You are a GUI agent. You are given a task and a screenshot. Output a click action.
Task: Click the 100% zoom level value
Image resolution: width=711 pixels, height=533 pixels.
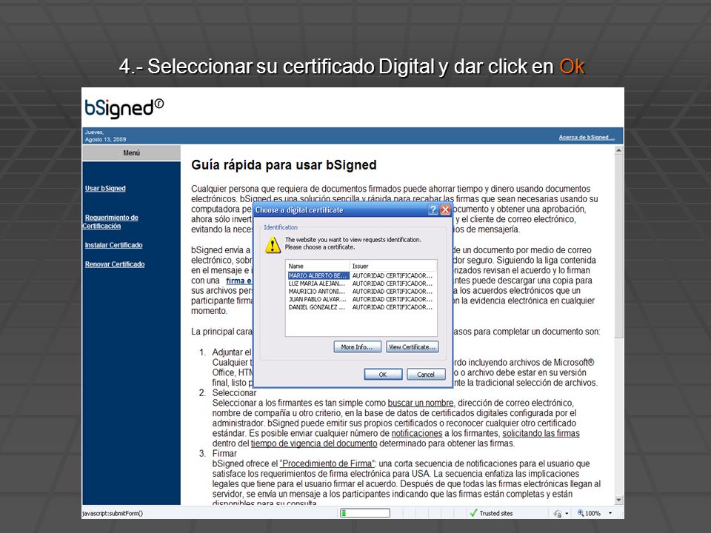(x=592, y=514)
